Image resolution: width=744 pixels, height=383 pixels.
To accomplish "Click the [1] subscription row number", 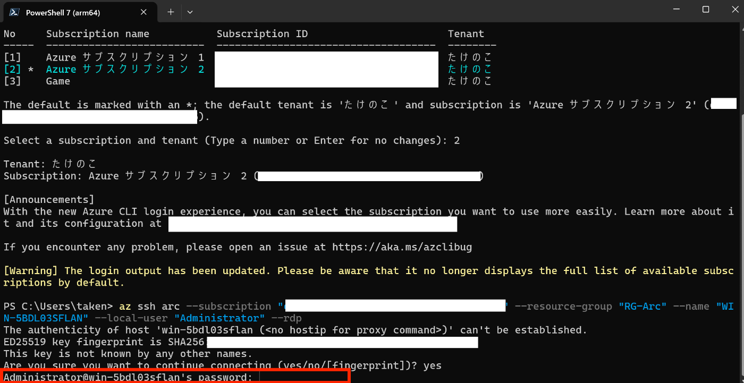I will click(x=13, y=57).
